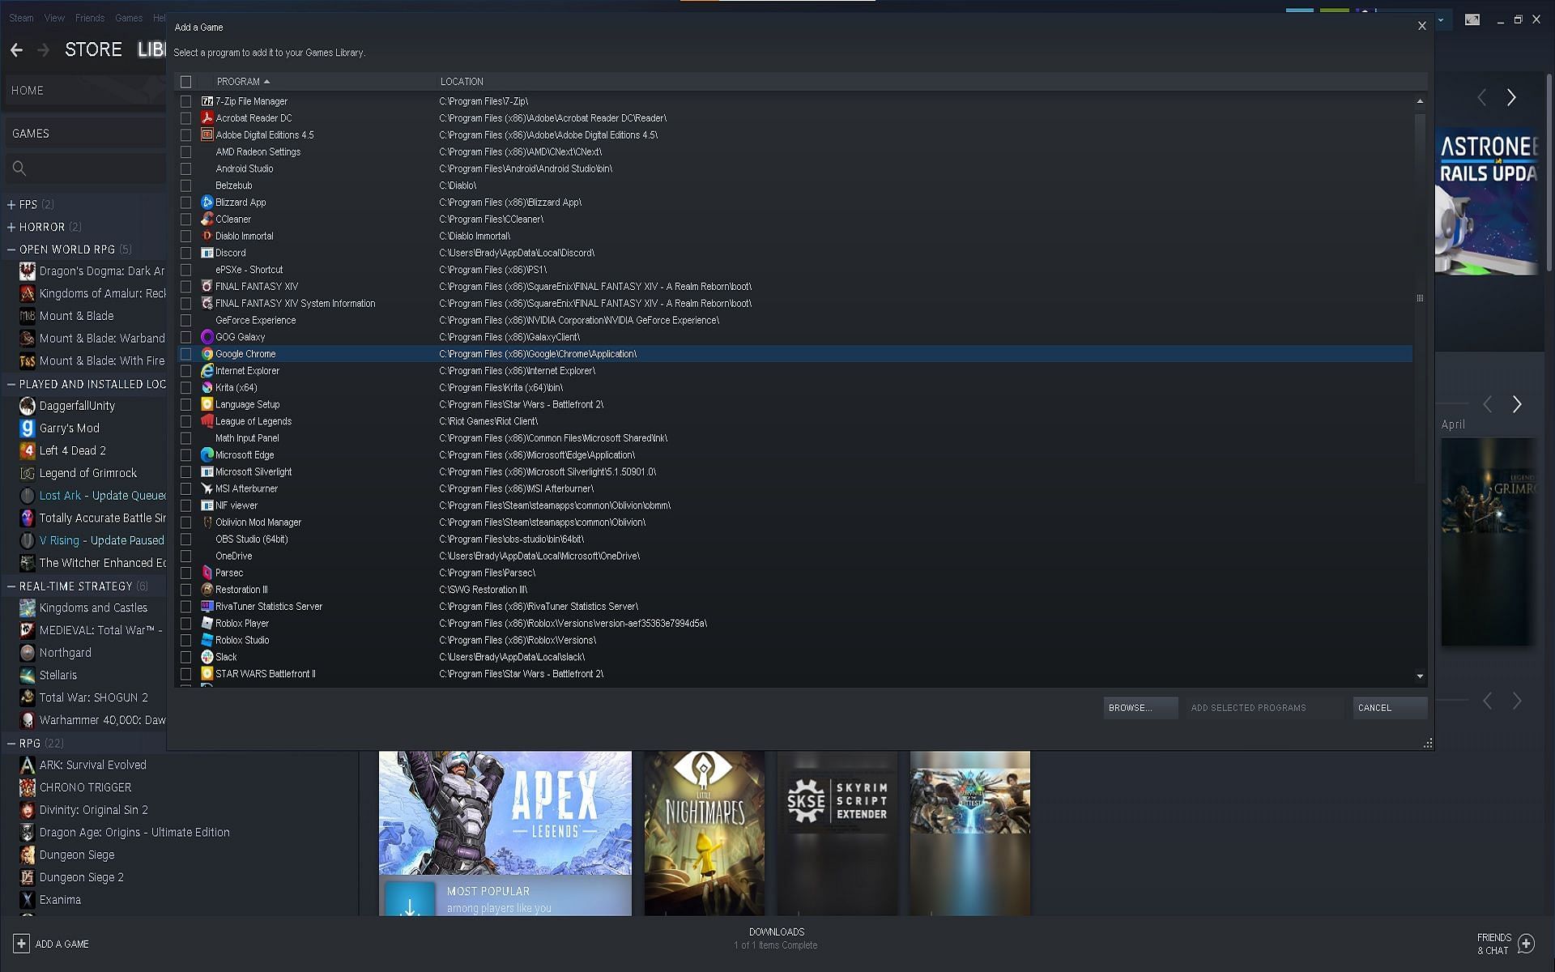Click the Garry's Mod icon in library sidebar
Viewport: 1555px width, 972px height.
(x=27, y=428)
